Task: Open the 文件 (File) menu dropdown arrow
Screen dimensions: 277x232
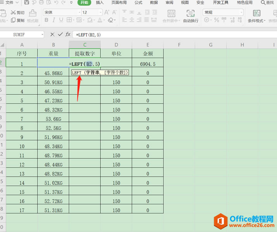Action: point(17,2)
